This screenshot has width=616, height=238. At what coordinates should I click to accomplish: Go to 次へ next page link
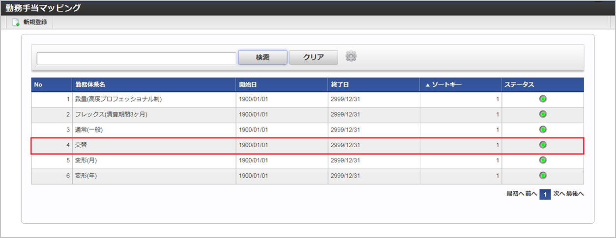(559, 194)
